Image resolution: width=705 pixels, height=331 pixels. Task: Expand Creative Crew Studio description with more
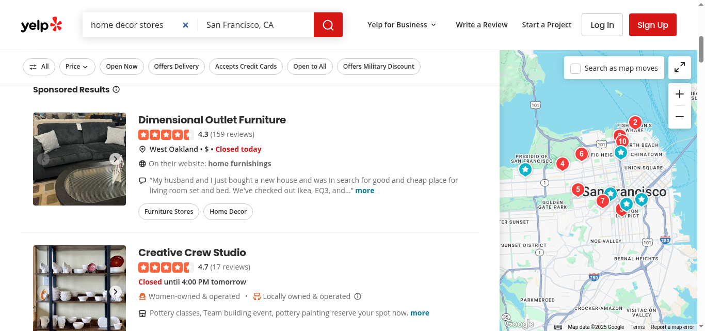(x=420, y=313)
